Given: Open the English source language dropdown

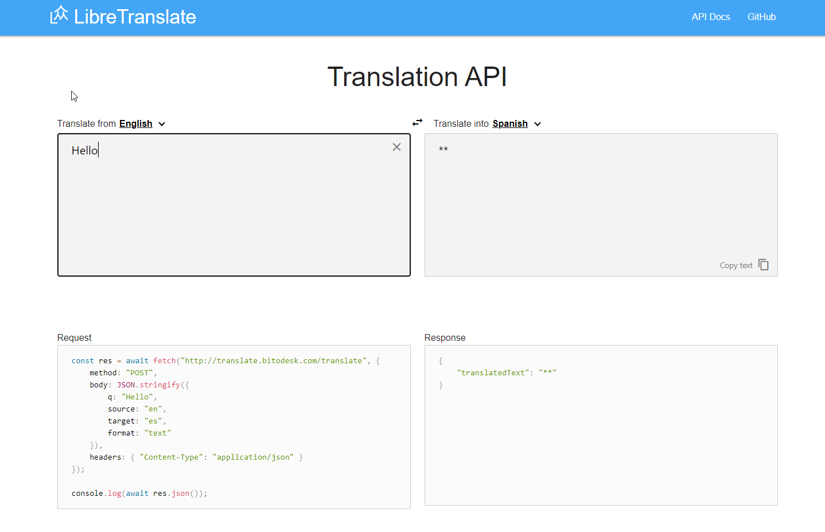Looking at the screenshot, I should pos(136,124).
